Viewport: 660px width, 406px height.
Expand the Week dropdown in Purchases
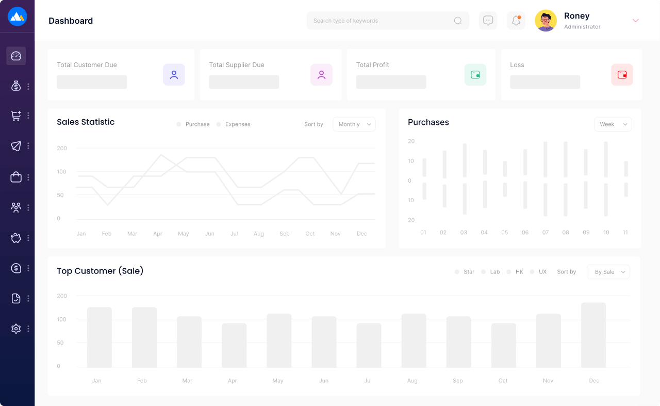coord(613,124)
